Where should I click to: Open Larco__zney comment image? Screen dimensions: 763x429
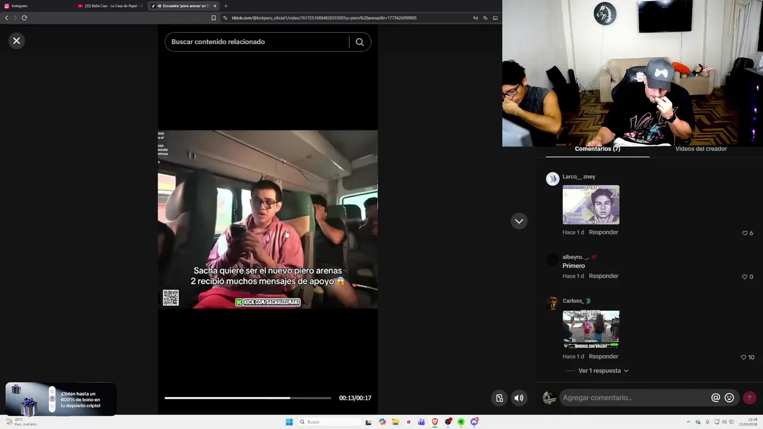[x=591, y=205]
